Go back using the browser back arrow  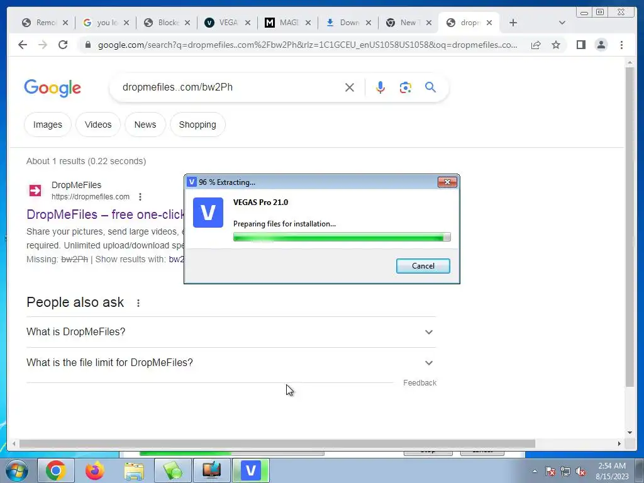pos(23,45)
